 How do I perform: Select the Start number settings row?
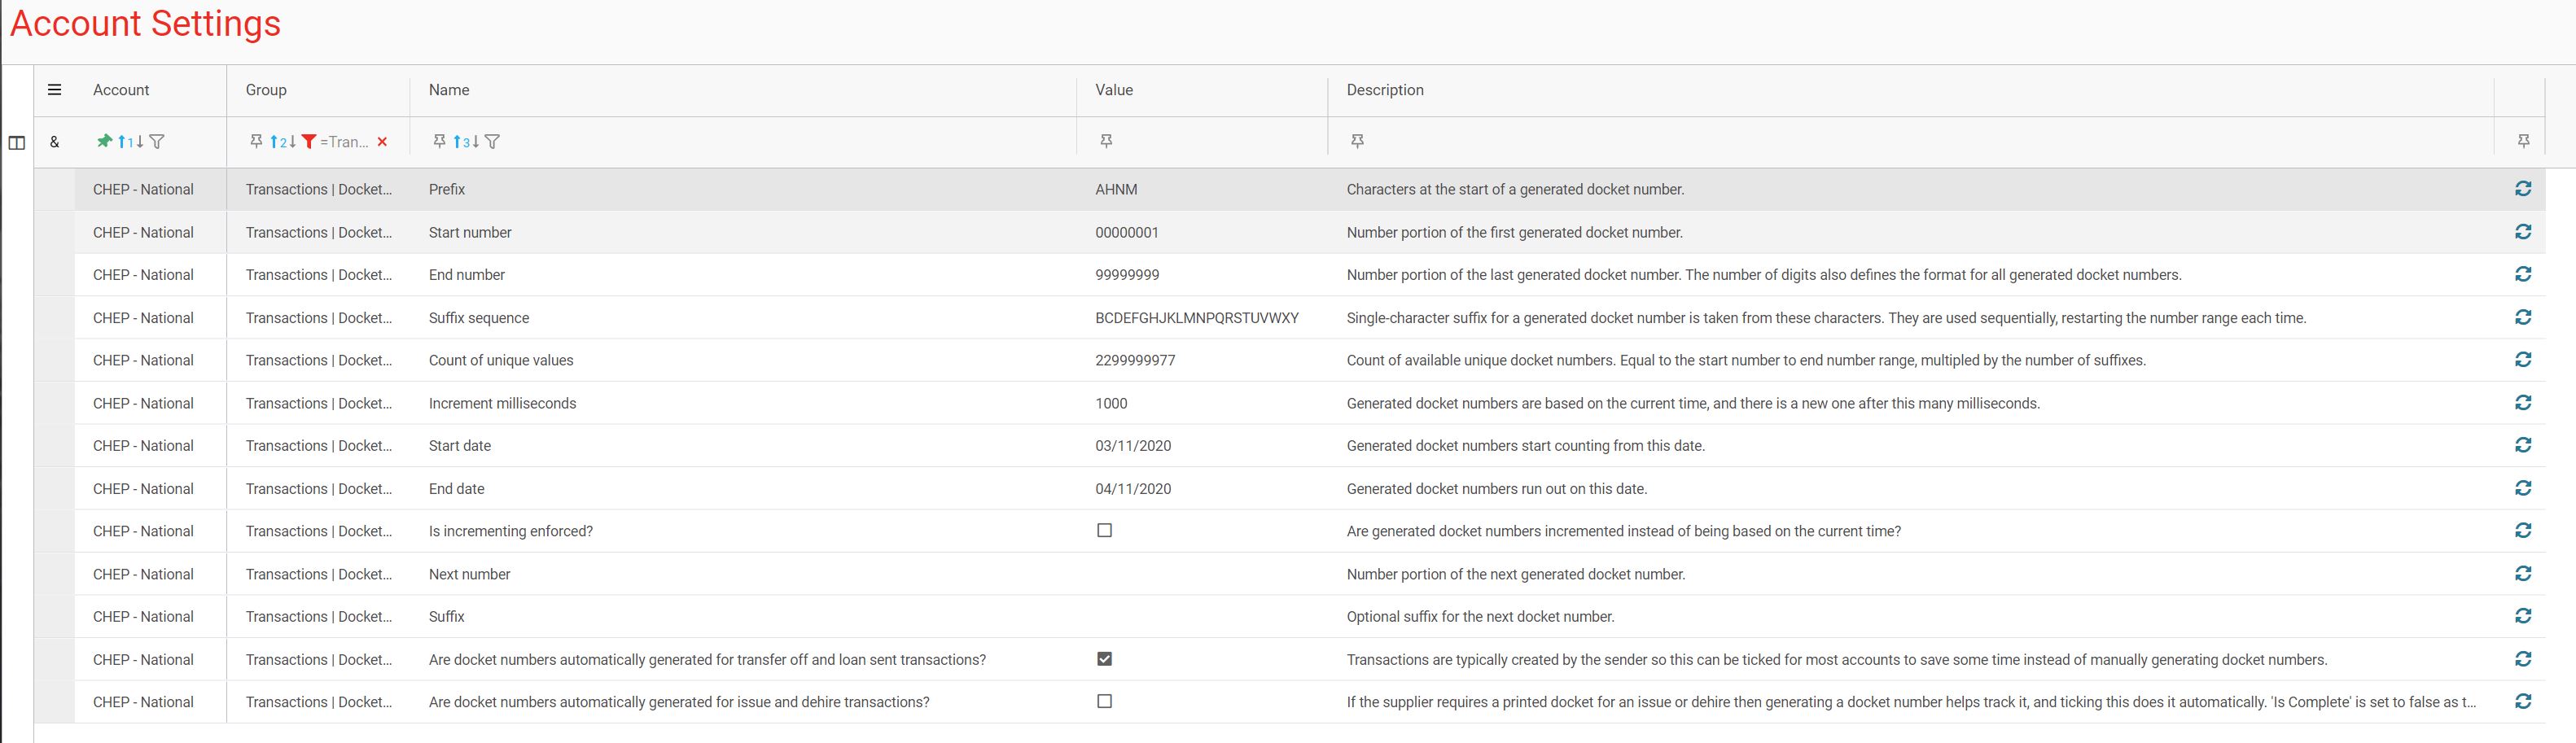(x=700, y=231)
